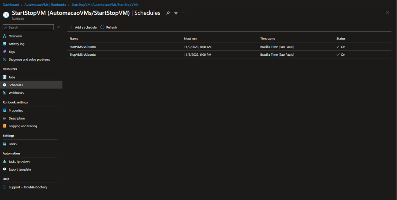Select the StartVMSrvUbuntu schedule row

coord(83,47)
